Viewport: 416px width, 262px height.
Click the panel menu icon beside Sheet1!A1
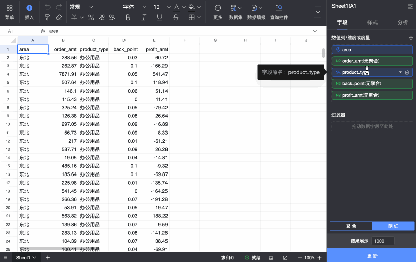click(410, 7)
